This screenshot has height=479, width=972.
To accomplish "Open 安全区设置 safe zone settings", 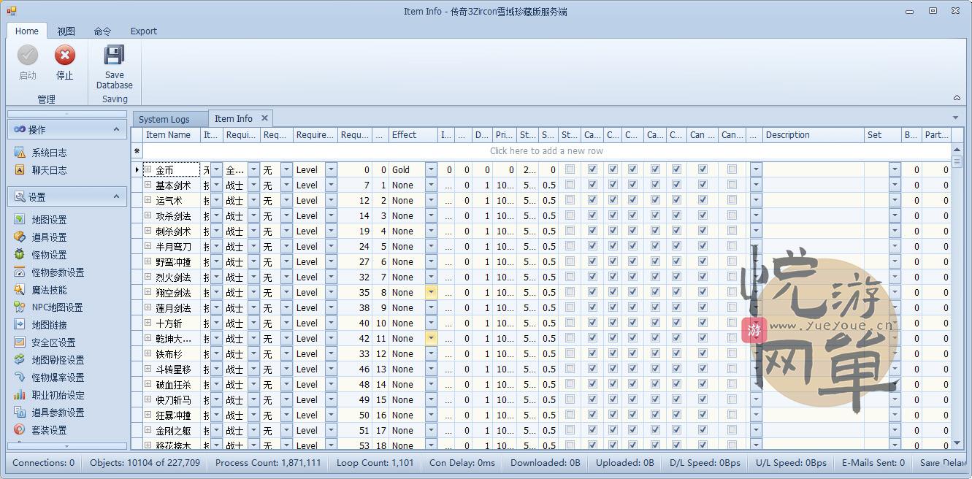I will point(53,342).
